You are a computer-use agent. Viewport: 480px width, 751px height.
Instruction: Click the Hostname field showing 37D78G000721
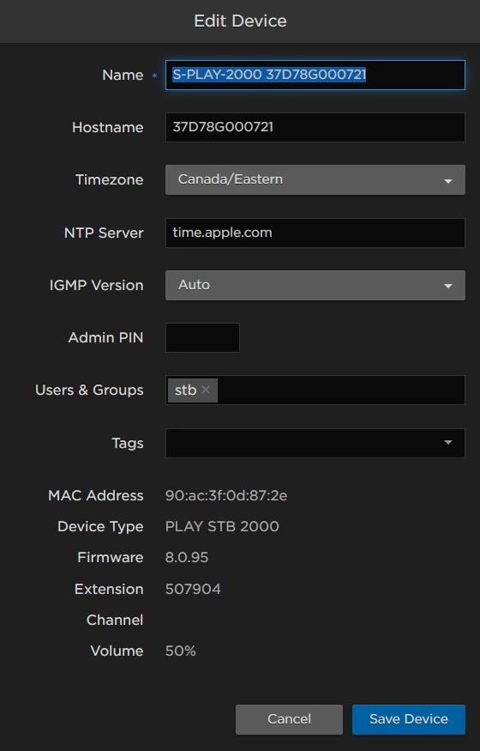pos(315,127)
